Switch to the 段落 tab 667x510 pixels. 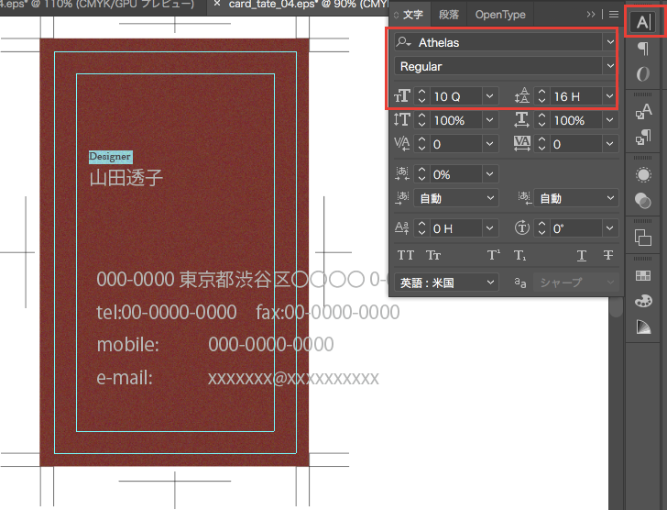coord(449,15)
